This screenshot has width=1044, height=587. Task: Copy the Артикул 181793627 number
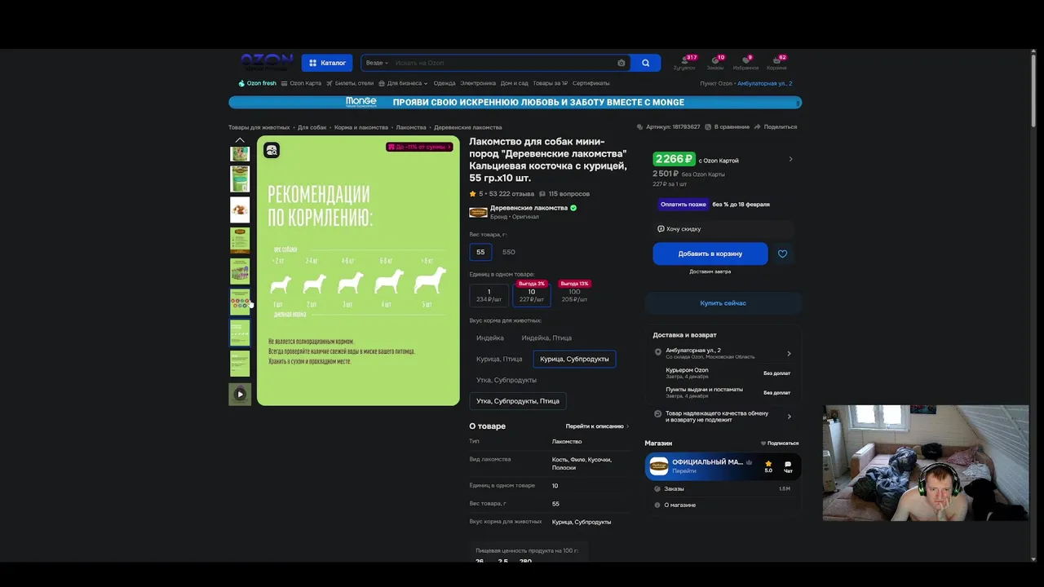click(x=668, y=127)
